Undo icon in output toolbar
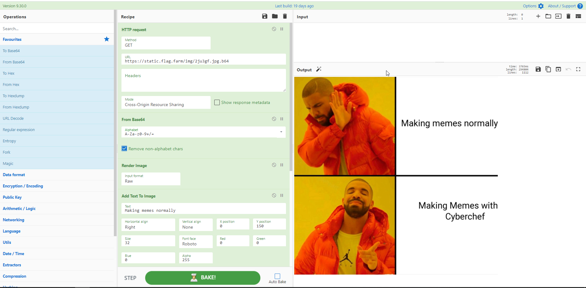 point(568,69)
